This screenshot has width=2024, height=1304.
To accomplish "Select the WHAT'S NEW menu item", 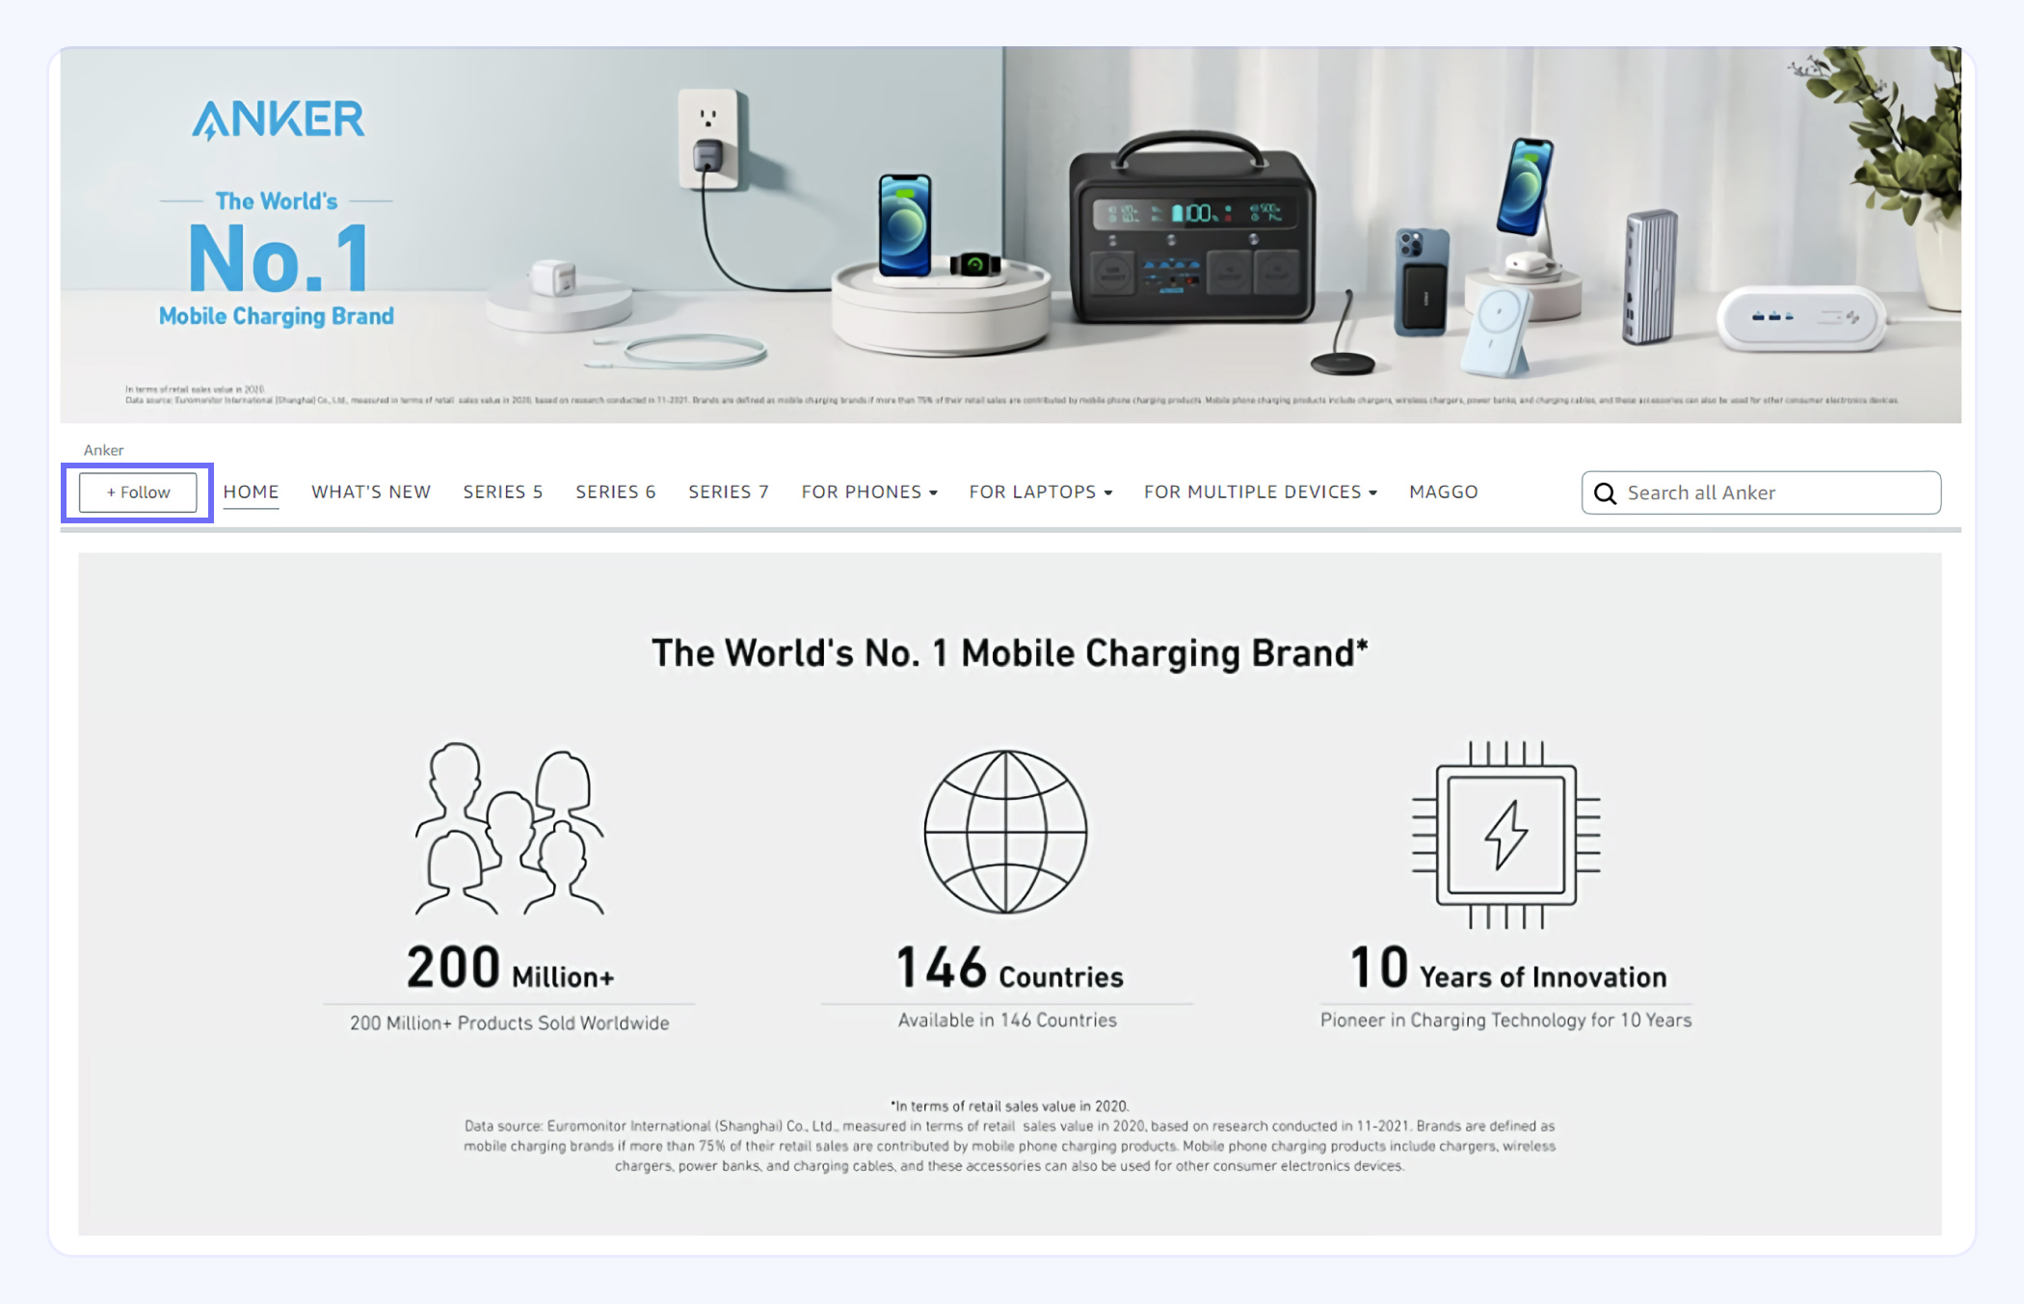I will (x=372, y=492).
